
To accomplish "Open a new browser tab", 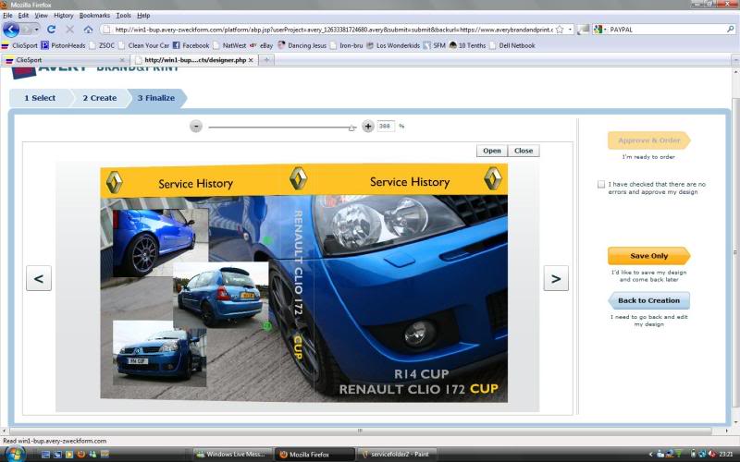I will click(x=267, y=60).
